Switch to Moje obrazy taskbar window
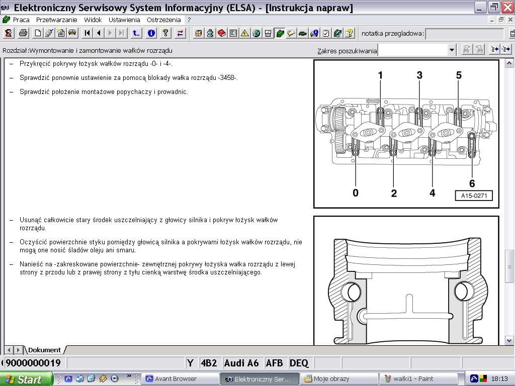The image size is (515, 386). tap(339, 379)
